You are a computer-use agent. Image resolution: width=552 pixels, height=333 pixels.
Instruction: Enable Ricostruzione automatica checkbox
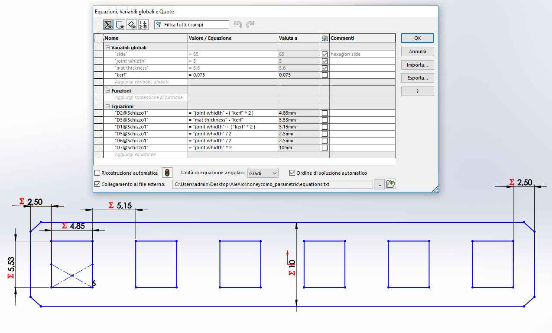tap(97, 173)
